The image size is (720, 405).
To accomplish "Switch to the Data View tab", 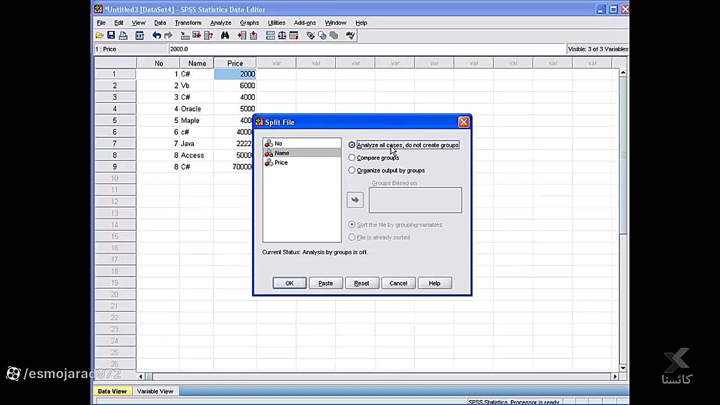I will (112, 391).
